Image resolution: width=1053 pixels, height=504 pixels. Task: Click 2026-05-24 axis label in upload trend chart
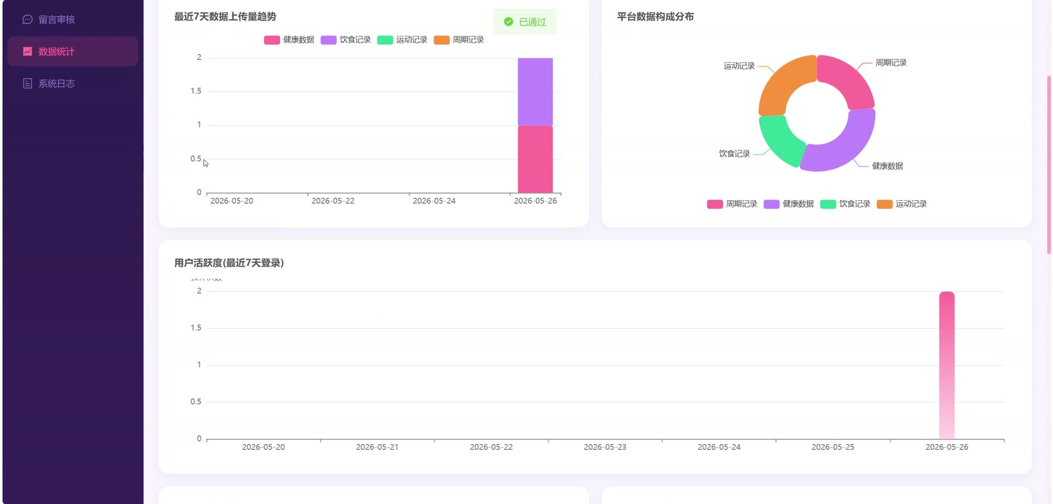(434, 201)
